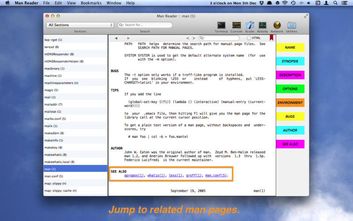The image size is (353, 221).
Task: Select makewhatis (8) in the list
Action: tap(56, 155)
